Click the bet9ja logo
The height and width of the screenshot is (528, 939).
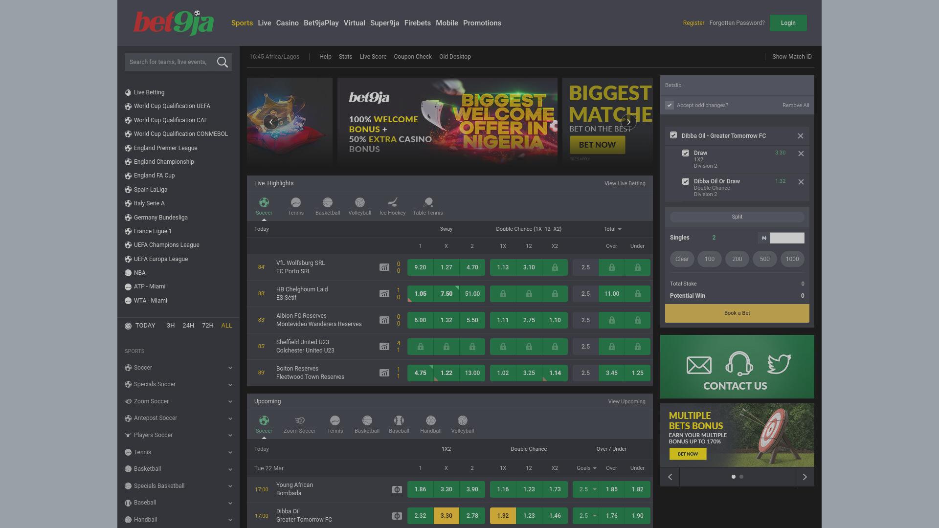[x=174, y=22]
